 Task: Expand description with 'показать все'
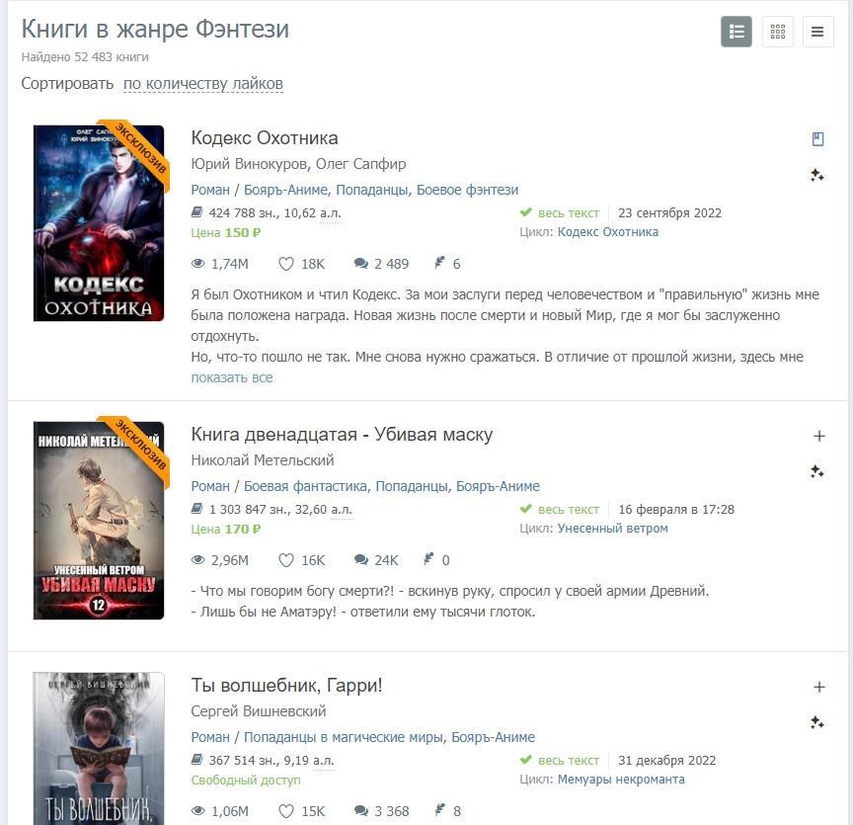pyautogui.click(x=232, y=378)
